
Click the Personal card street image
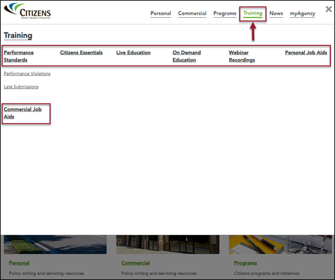(x=55, y=245)
